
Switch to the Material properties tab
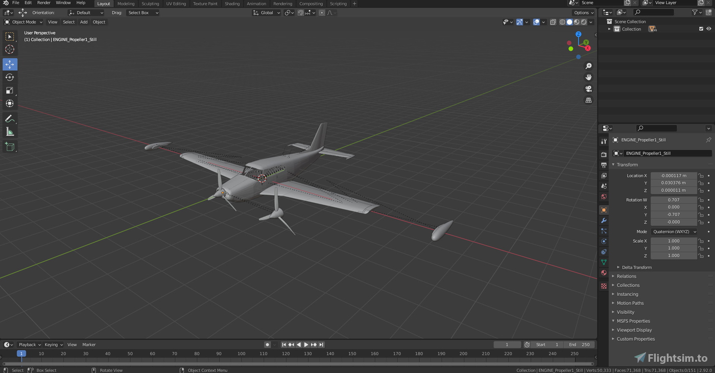[604, 272]
